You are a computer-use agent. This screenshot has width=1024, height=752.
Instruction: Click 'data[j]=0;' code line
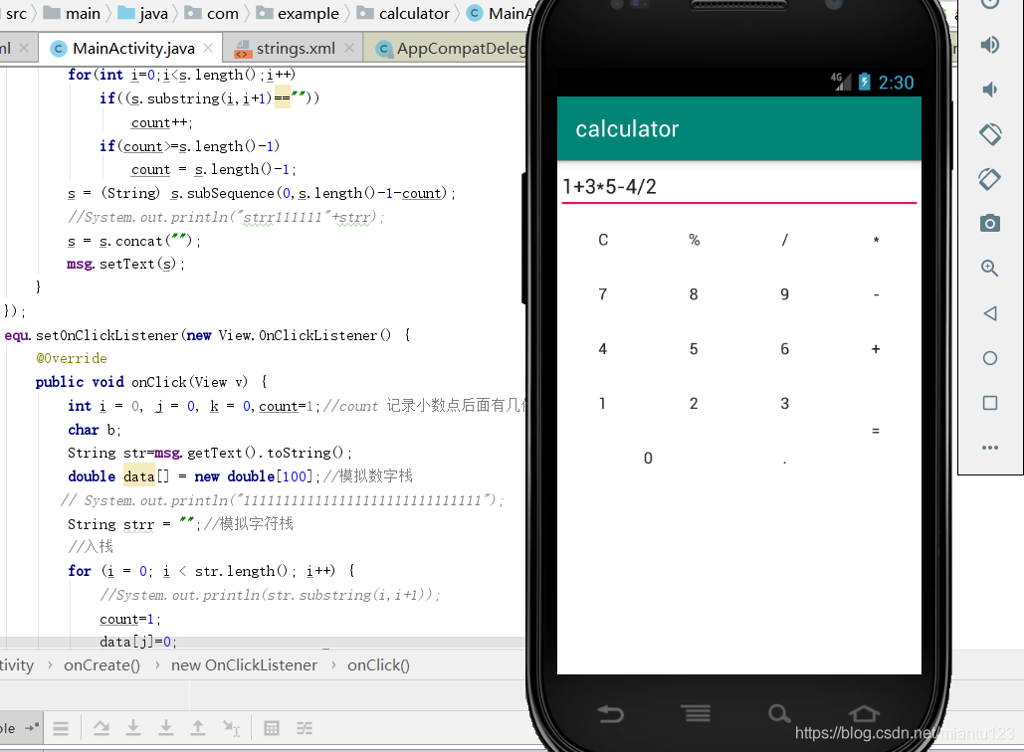point(137,642)
